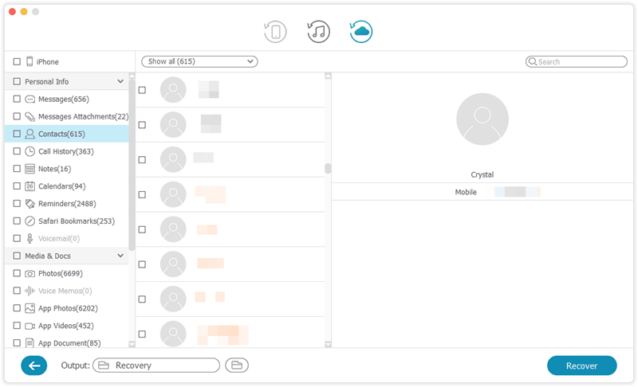Viewport: 638px width, 387px height.
Task: Click contact list scroll down arrow
Action: pyautogui.click(x=328, y=344)
